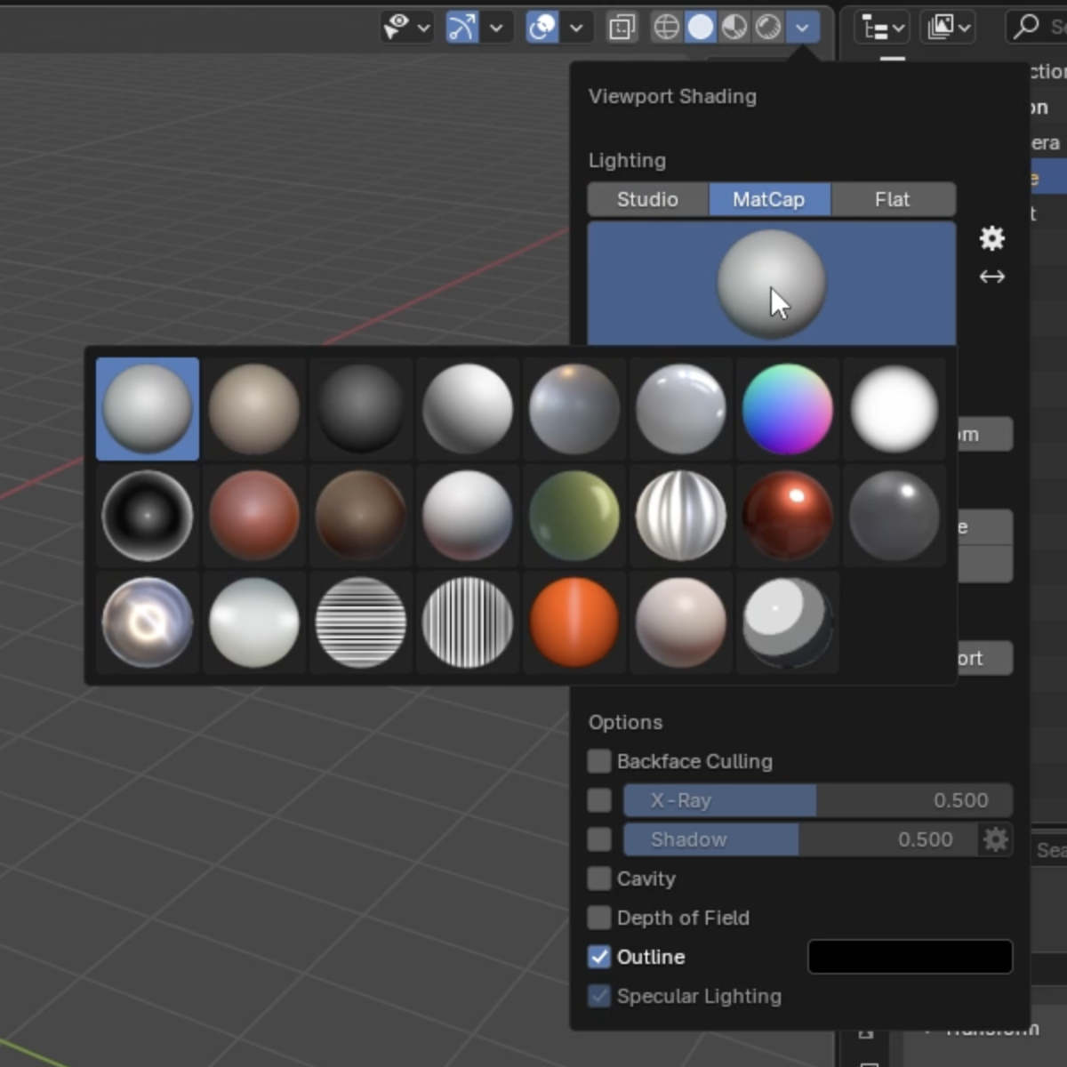1067x1067 pixels.
Task: Switch to Material Preview shading mode
Action: (734, 28)
